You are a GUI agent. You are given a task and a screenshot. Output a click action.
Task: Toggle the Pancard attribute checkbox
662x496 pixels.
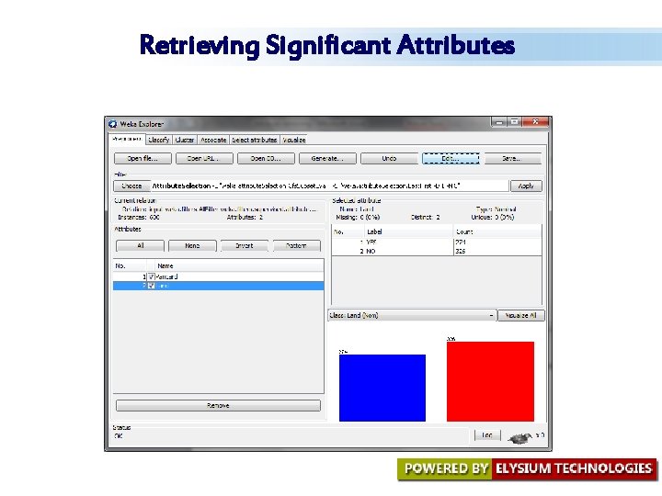pos(151,276)
